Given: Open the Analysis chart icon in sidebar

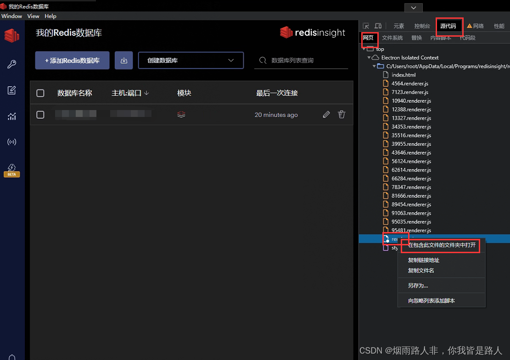Looking at the screenshot, I should pyautogui.click(x=12, y=116).
